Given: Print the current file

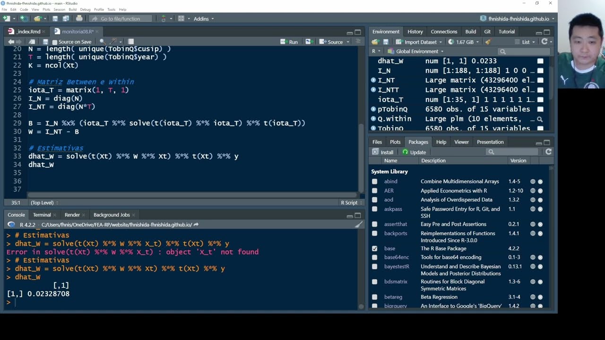Looking at the screenshot, I should click(x=79, y=18).
